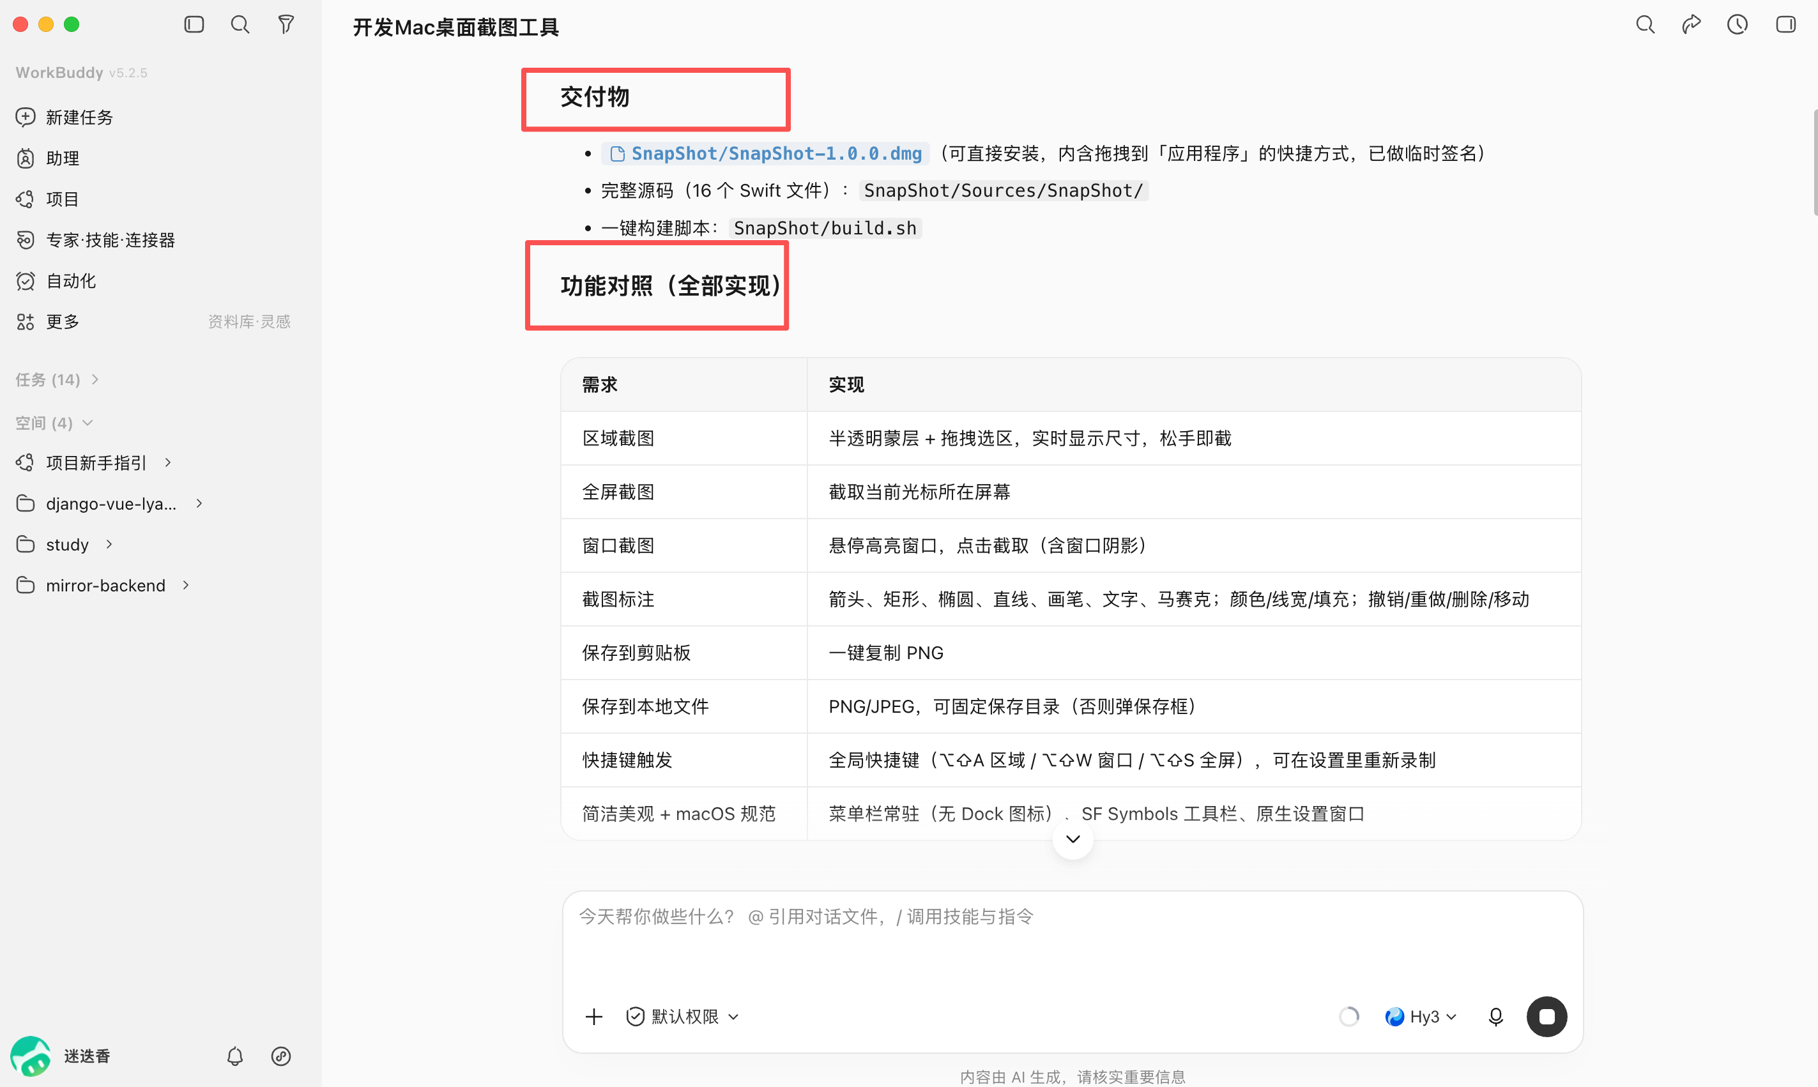1818x1087 pixels.
Task: Click the 保存到剪贴板 table cell
Action: pos(684,653)
